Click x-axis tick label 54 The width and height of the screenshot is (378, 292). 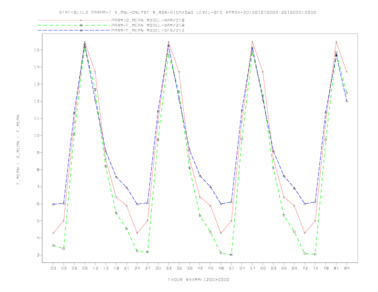(x=242, y=268)
